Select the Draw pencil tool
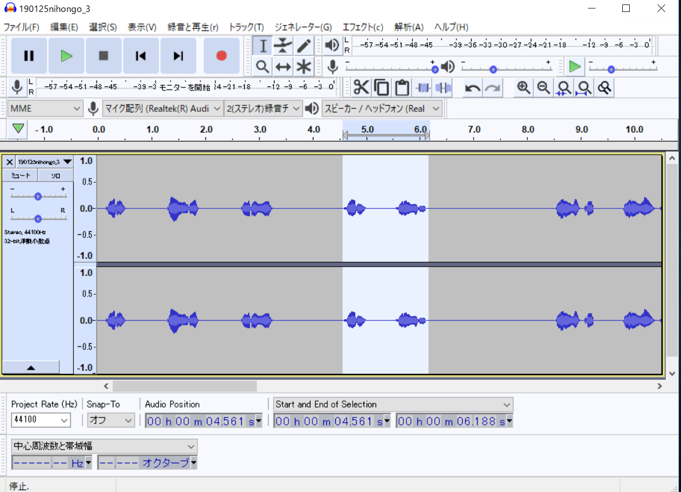 tap(303, 46)
